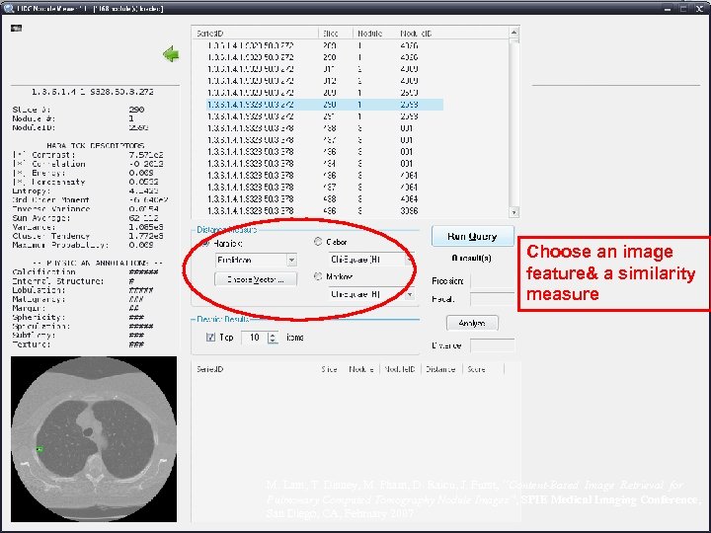Image resolution: width=711 pixels, height=533 pixels.
Task: Click the magnifier app icon in title bar
Action: (8, 8)
